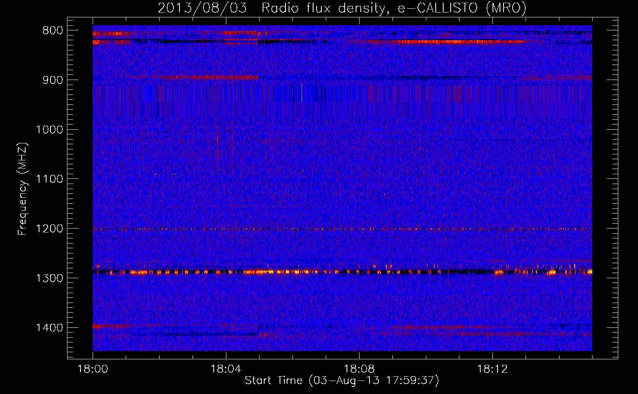Click the bright emission band near 1290 MHz
This screenshot has height=394, width=638.
point(342,271)
